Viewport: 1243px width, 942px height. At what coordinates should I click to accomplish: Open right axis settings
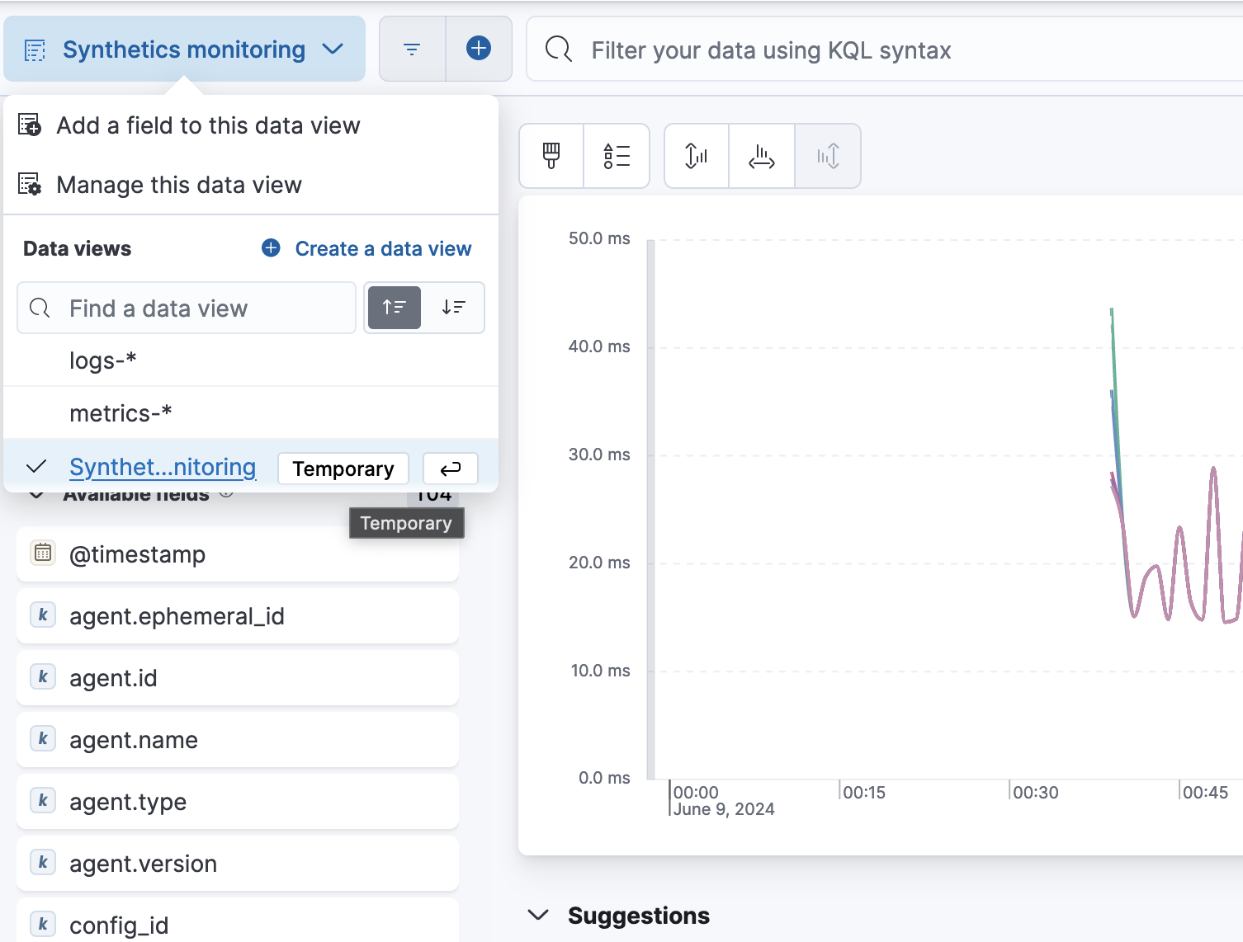(828, 156)
